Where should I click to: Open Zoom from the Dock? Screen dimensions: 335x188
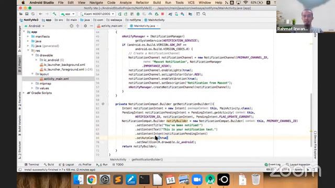197,180
